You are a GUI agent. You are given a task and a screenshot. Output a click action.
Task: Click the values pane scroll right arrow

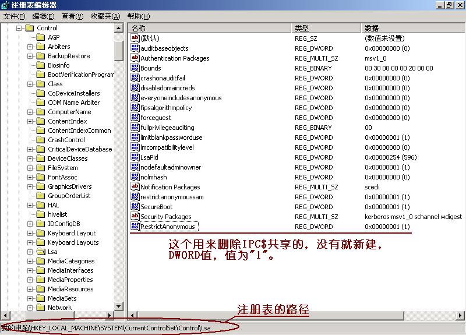[460, 315]
